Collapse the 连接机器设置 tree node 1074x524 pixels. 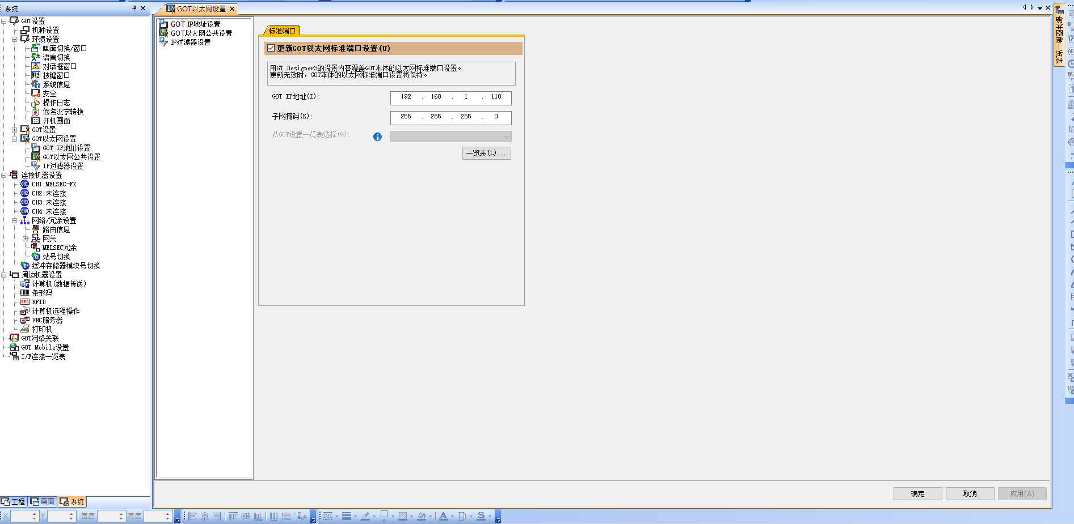4,175
